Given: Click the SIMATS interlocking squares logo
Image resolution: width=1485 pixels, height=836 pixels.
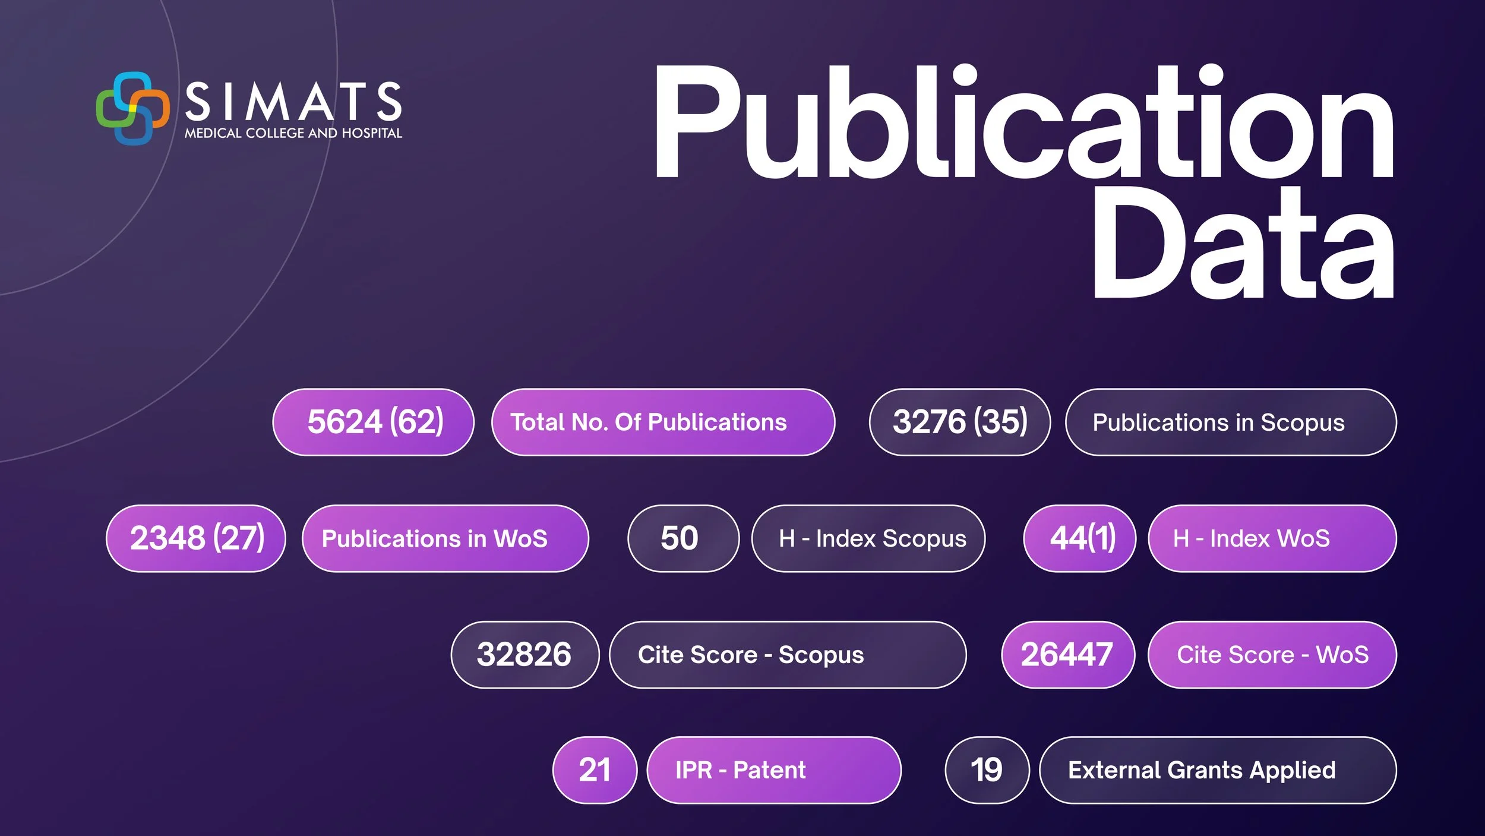Looking at the screenshot, I should point(133,108).
